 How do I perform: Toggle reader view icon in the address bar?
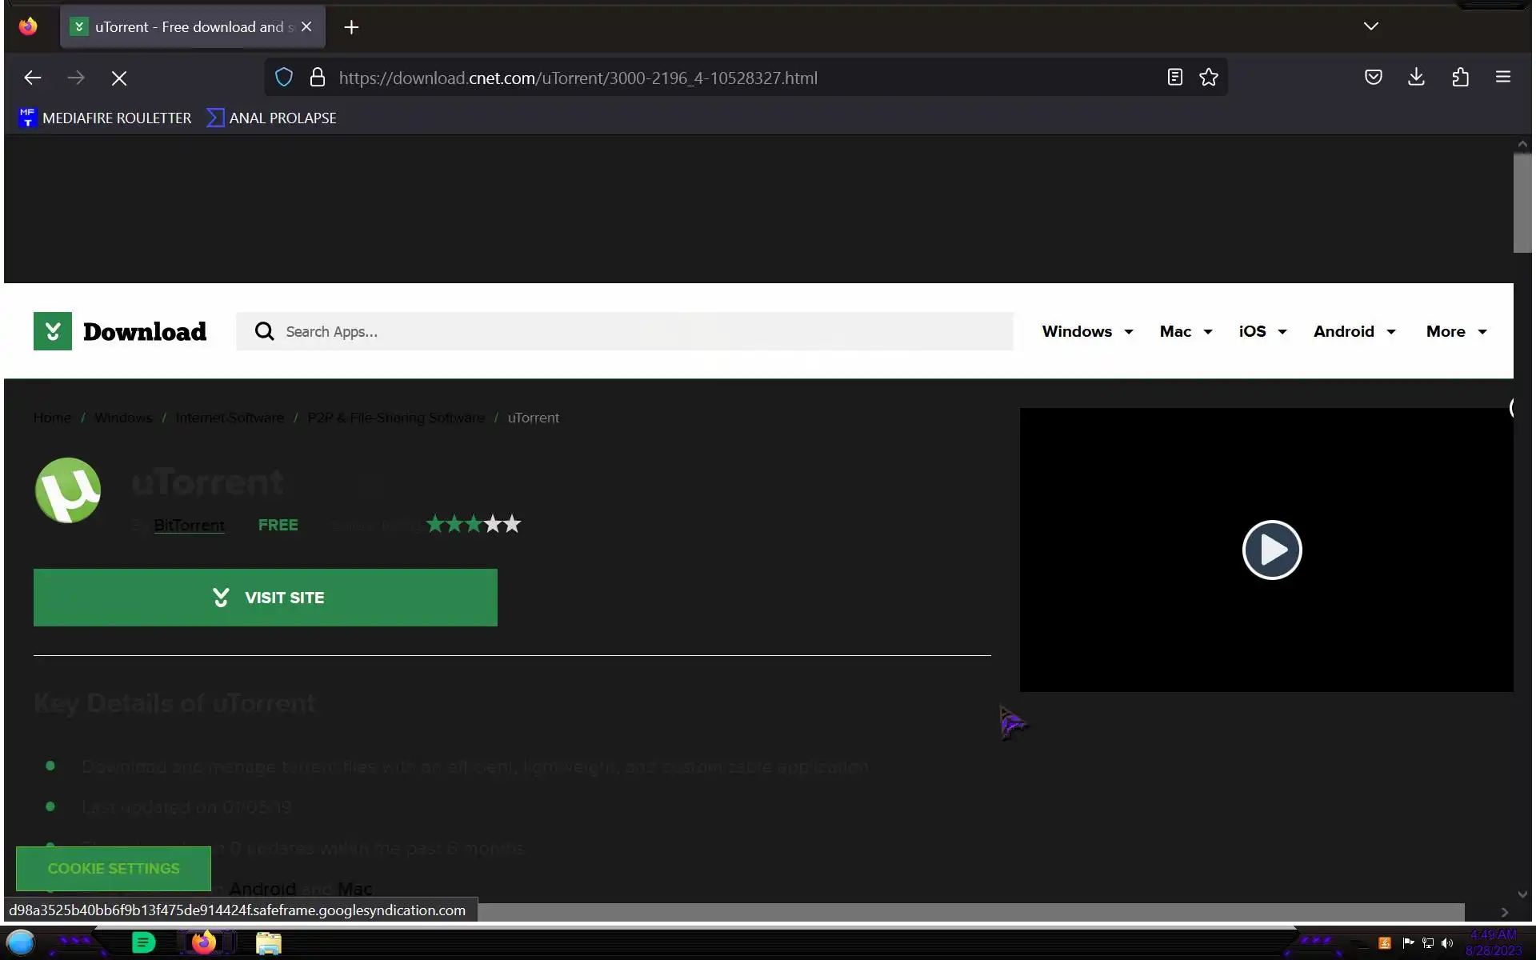click(1174, 78)
